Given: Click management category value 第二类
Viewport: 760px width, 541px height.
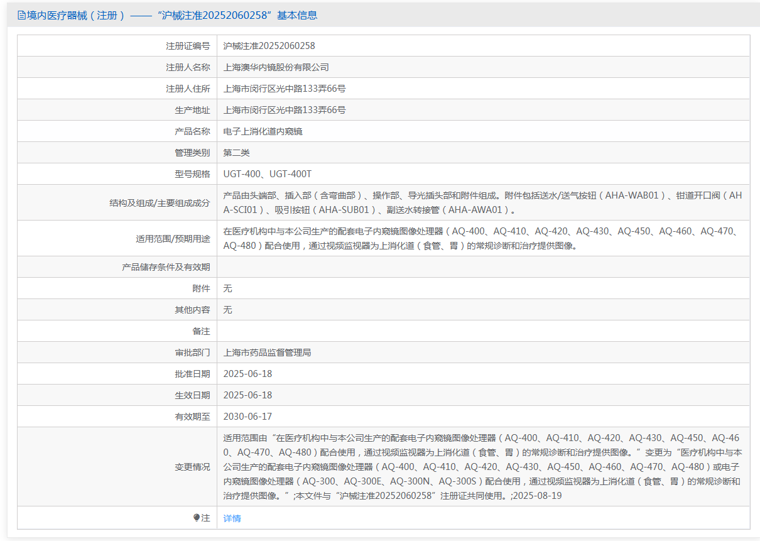Looking at the screenshot, I should click(236, 153).
